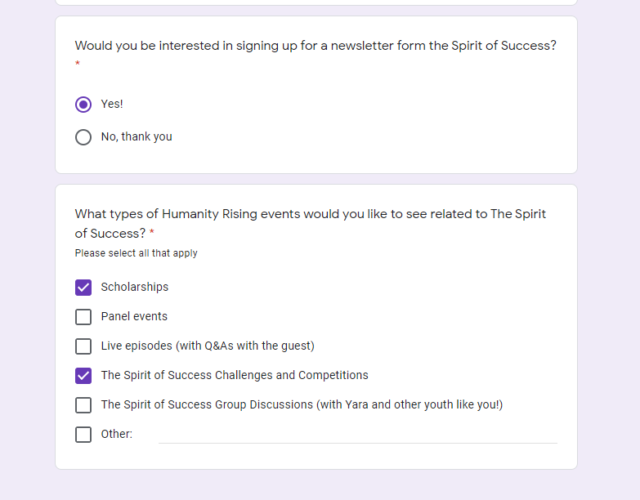The width and height of the screenshot is (640, 500).
Task: Click the "Group Discussions (with Yara)" label text
Action: tap(302, 405)
